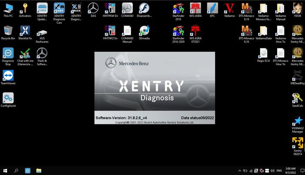The image size is (305, 175).
Task: Open the Blacklist fix icon
Action: tap(25, 30)
